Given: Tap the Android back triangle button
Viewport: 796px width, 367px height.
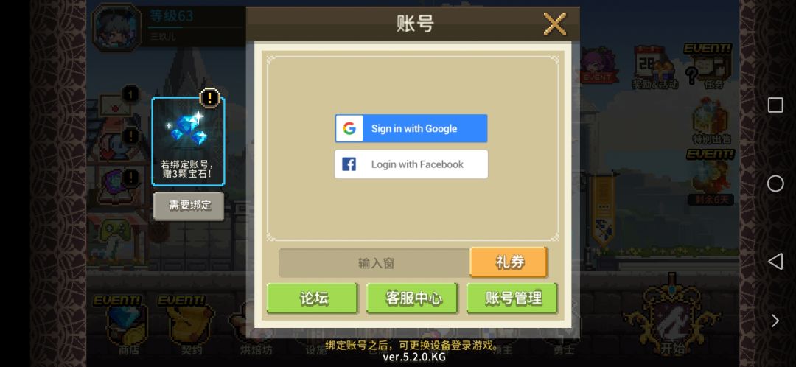Looking at the screenshot, I should pyautogui.click(x=775, y=262).
